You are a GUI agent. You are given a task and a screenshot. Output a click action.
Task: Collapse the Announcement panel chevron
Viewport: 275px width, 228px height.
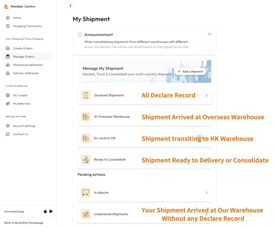pos(209,34)
